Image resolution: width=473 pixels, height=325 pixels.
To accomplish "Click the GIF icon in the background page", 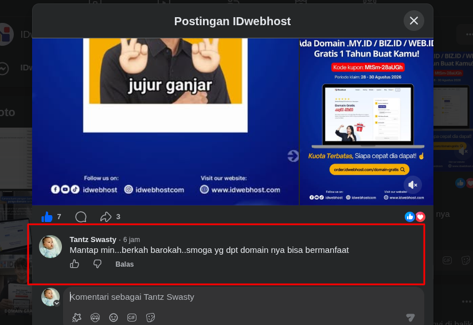I will point(447,260).
